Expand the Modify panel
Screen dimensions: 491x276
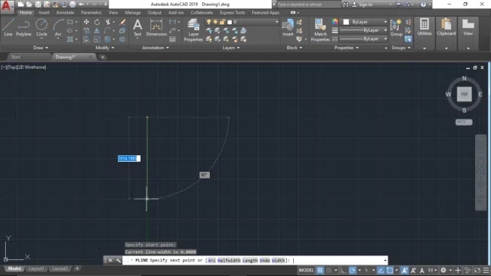[x=104, y=48]
